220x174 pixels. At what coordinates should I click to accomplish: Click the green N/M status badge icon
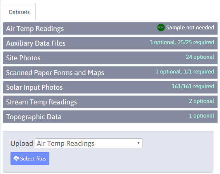coord(161,27)
